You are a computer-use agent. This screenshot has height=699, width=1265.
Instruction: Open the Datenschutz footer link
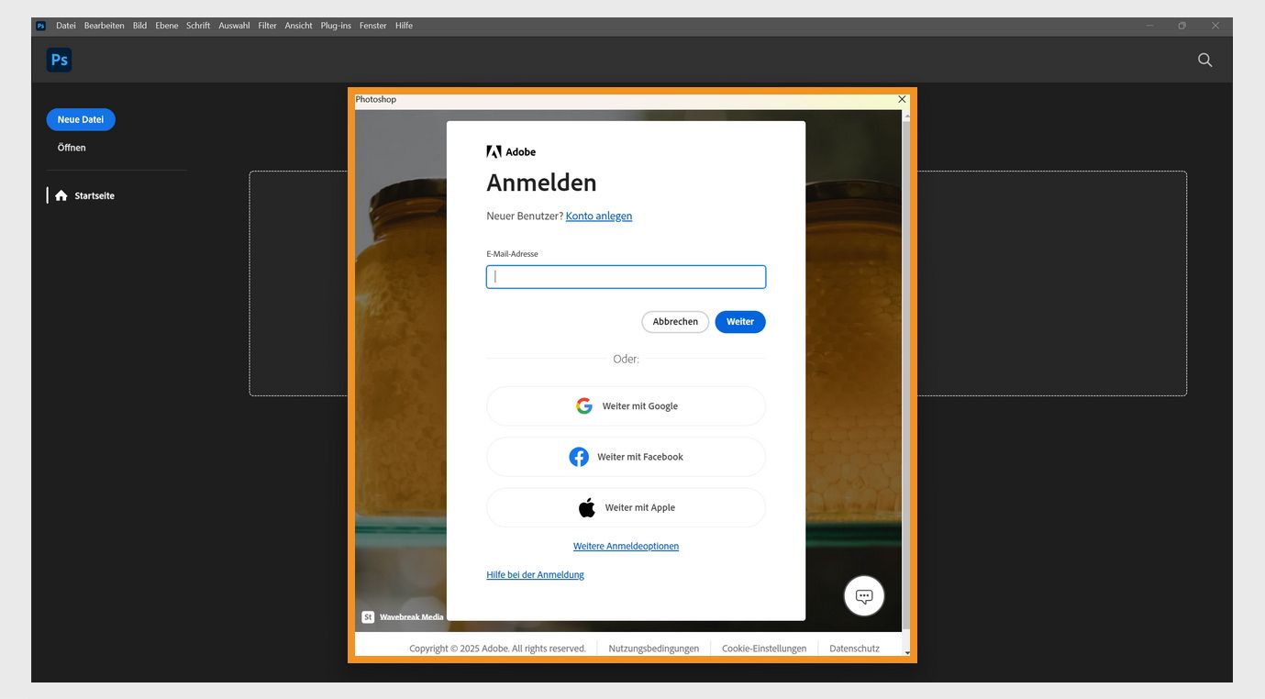(854, 649)
